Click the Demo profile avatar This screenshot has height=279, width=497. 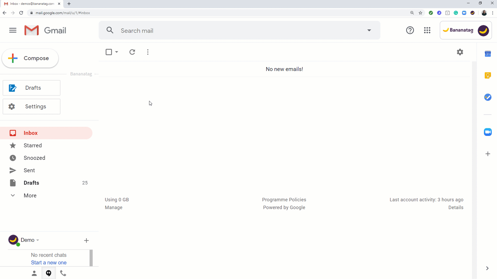coord(13,240)
